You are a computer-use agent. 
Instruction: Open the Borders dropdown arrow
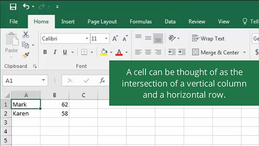click(92, 52)
